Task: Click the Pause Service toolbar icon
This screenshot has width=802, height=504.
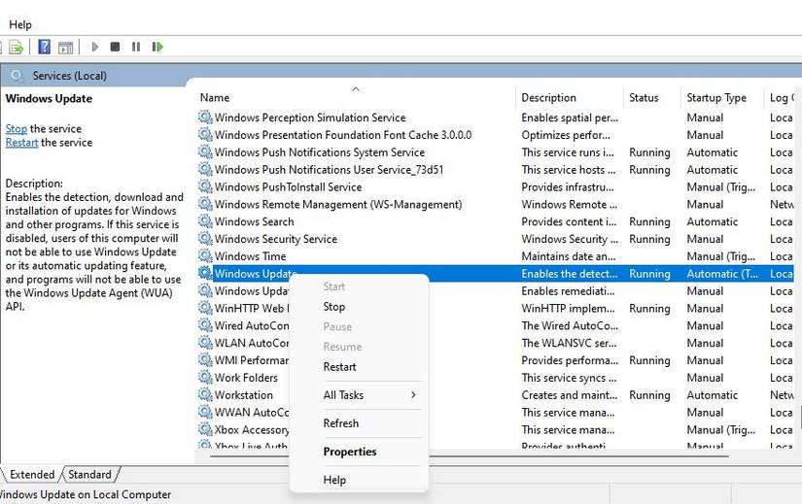Action: [136, 47]
